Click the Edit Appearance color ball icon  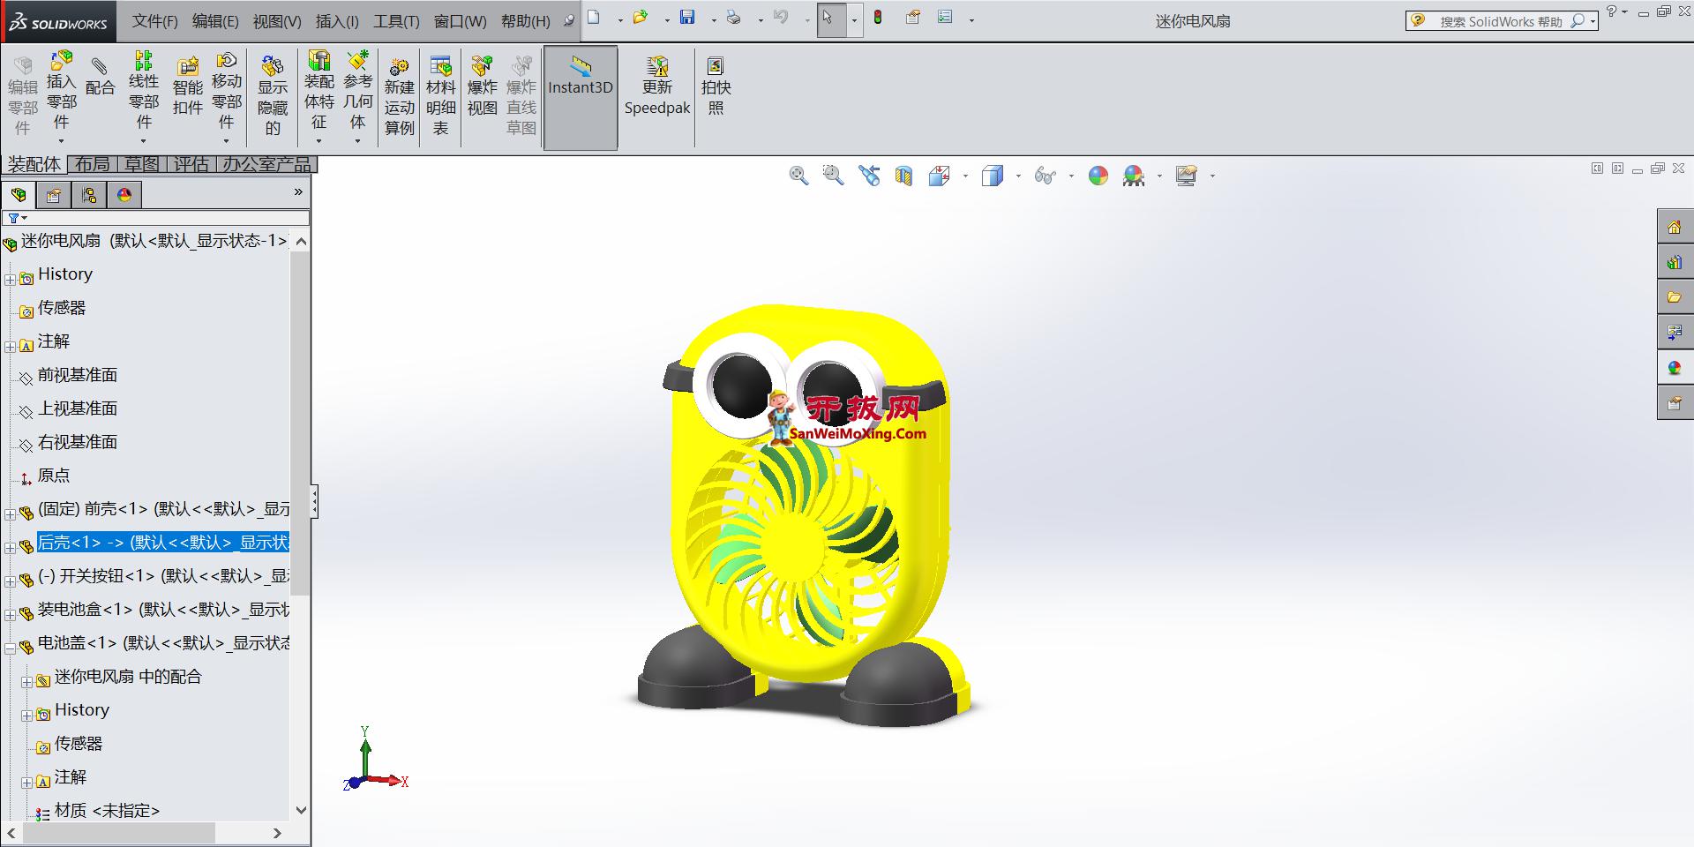coord(1098,176)
